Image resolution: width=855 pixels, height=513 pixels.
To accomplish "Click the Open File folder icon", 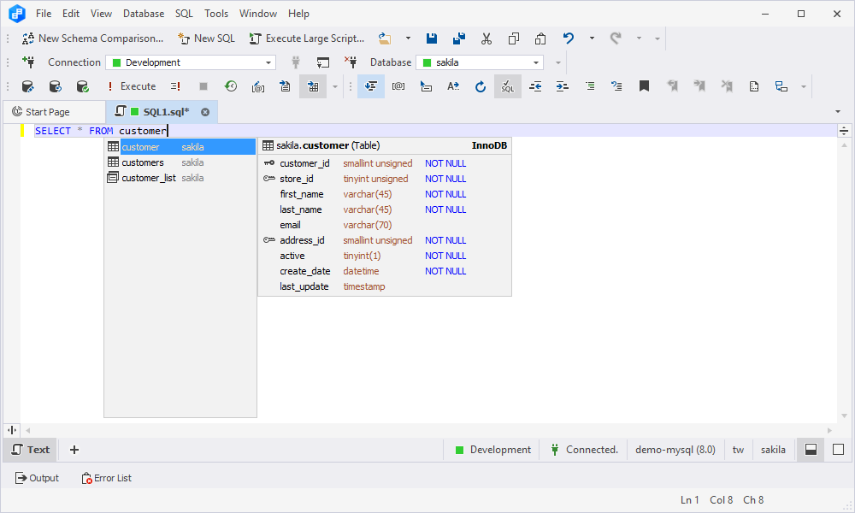I will pos(385,38).
